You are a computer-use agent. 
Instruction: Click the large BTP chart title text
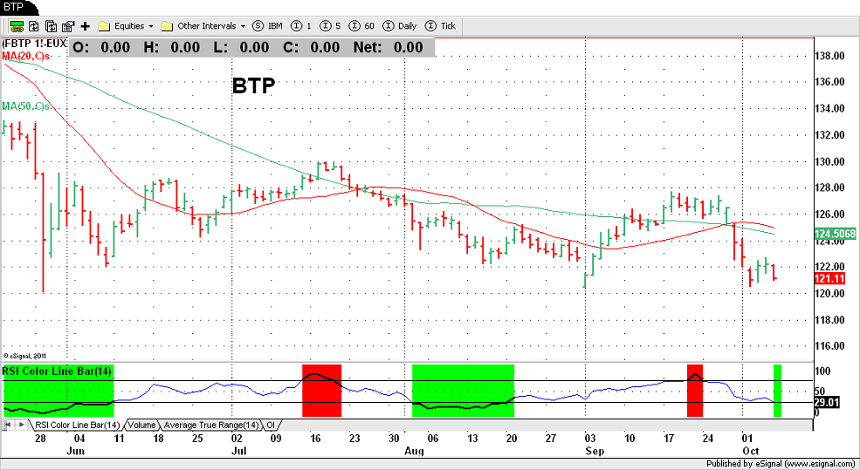(x=253, y=86)
